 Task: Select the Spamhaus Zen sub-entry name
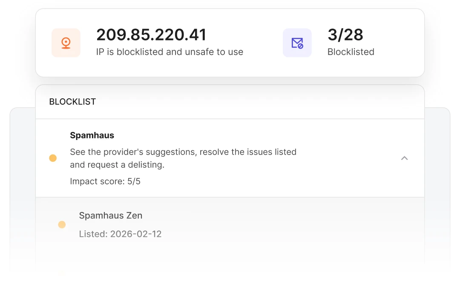pyautogui.click(x=110, y=215)
